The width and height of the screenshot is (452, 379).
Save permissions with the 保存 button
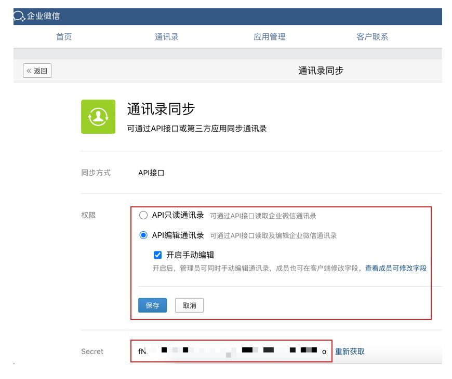[x=152, y=305]
